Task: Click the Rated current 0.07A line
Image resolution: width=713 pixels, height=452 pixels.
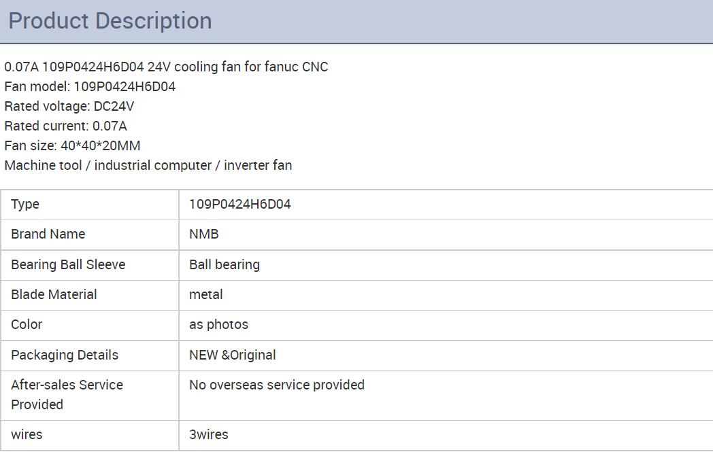Action: 65,126
